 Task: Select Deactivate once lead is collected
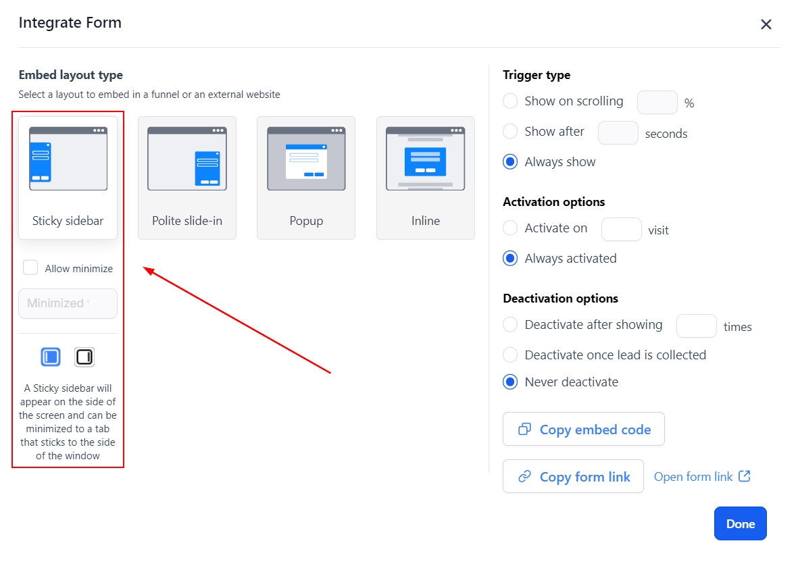[510, 355]
